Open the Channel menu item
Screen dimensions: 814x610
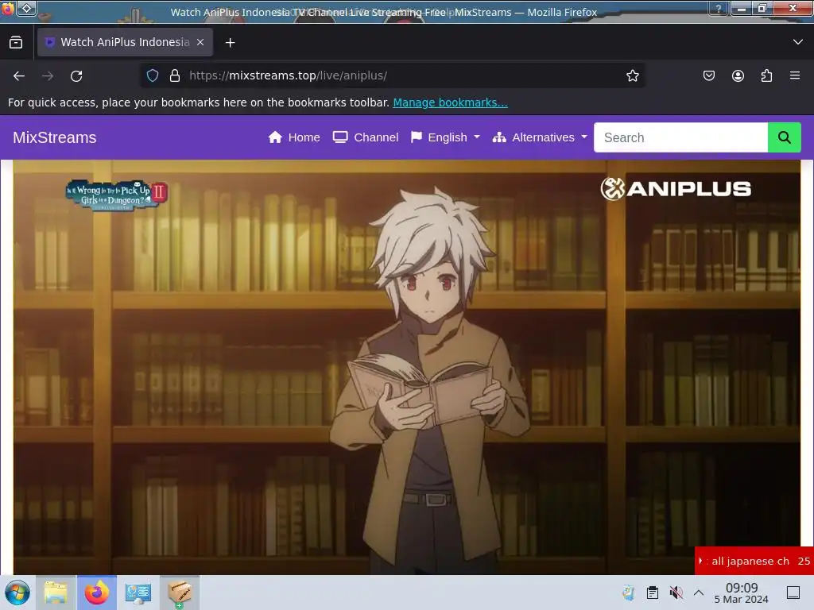click(x=366, y=137)
